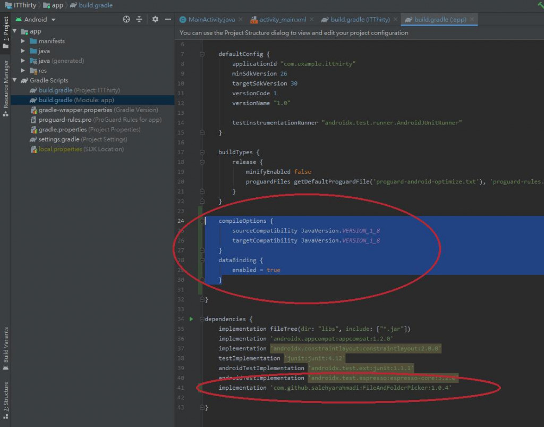
Task: Click the locate/select opened file target icon
Action: [126, 20]
